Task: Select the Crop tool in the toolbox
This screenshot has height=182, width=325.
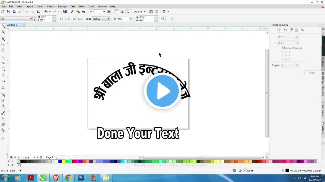Action: [x=3, y=38]
